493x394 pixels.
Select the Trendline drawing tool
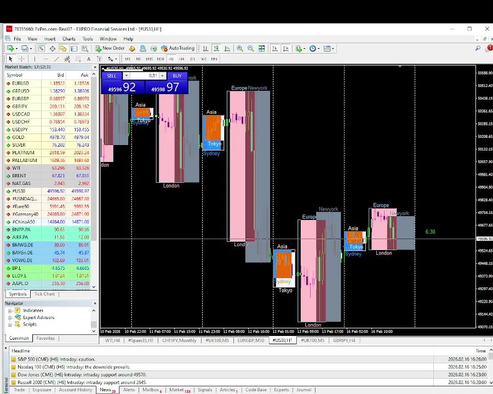pos(56,59)
